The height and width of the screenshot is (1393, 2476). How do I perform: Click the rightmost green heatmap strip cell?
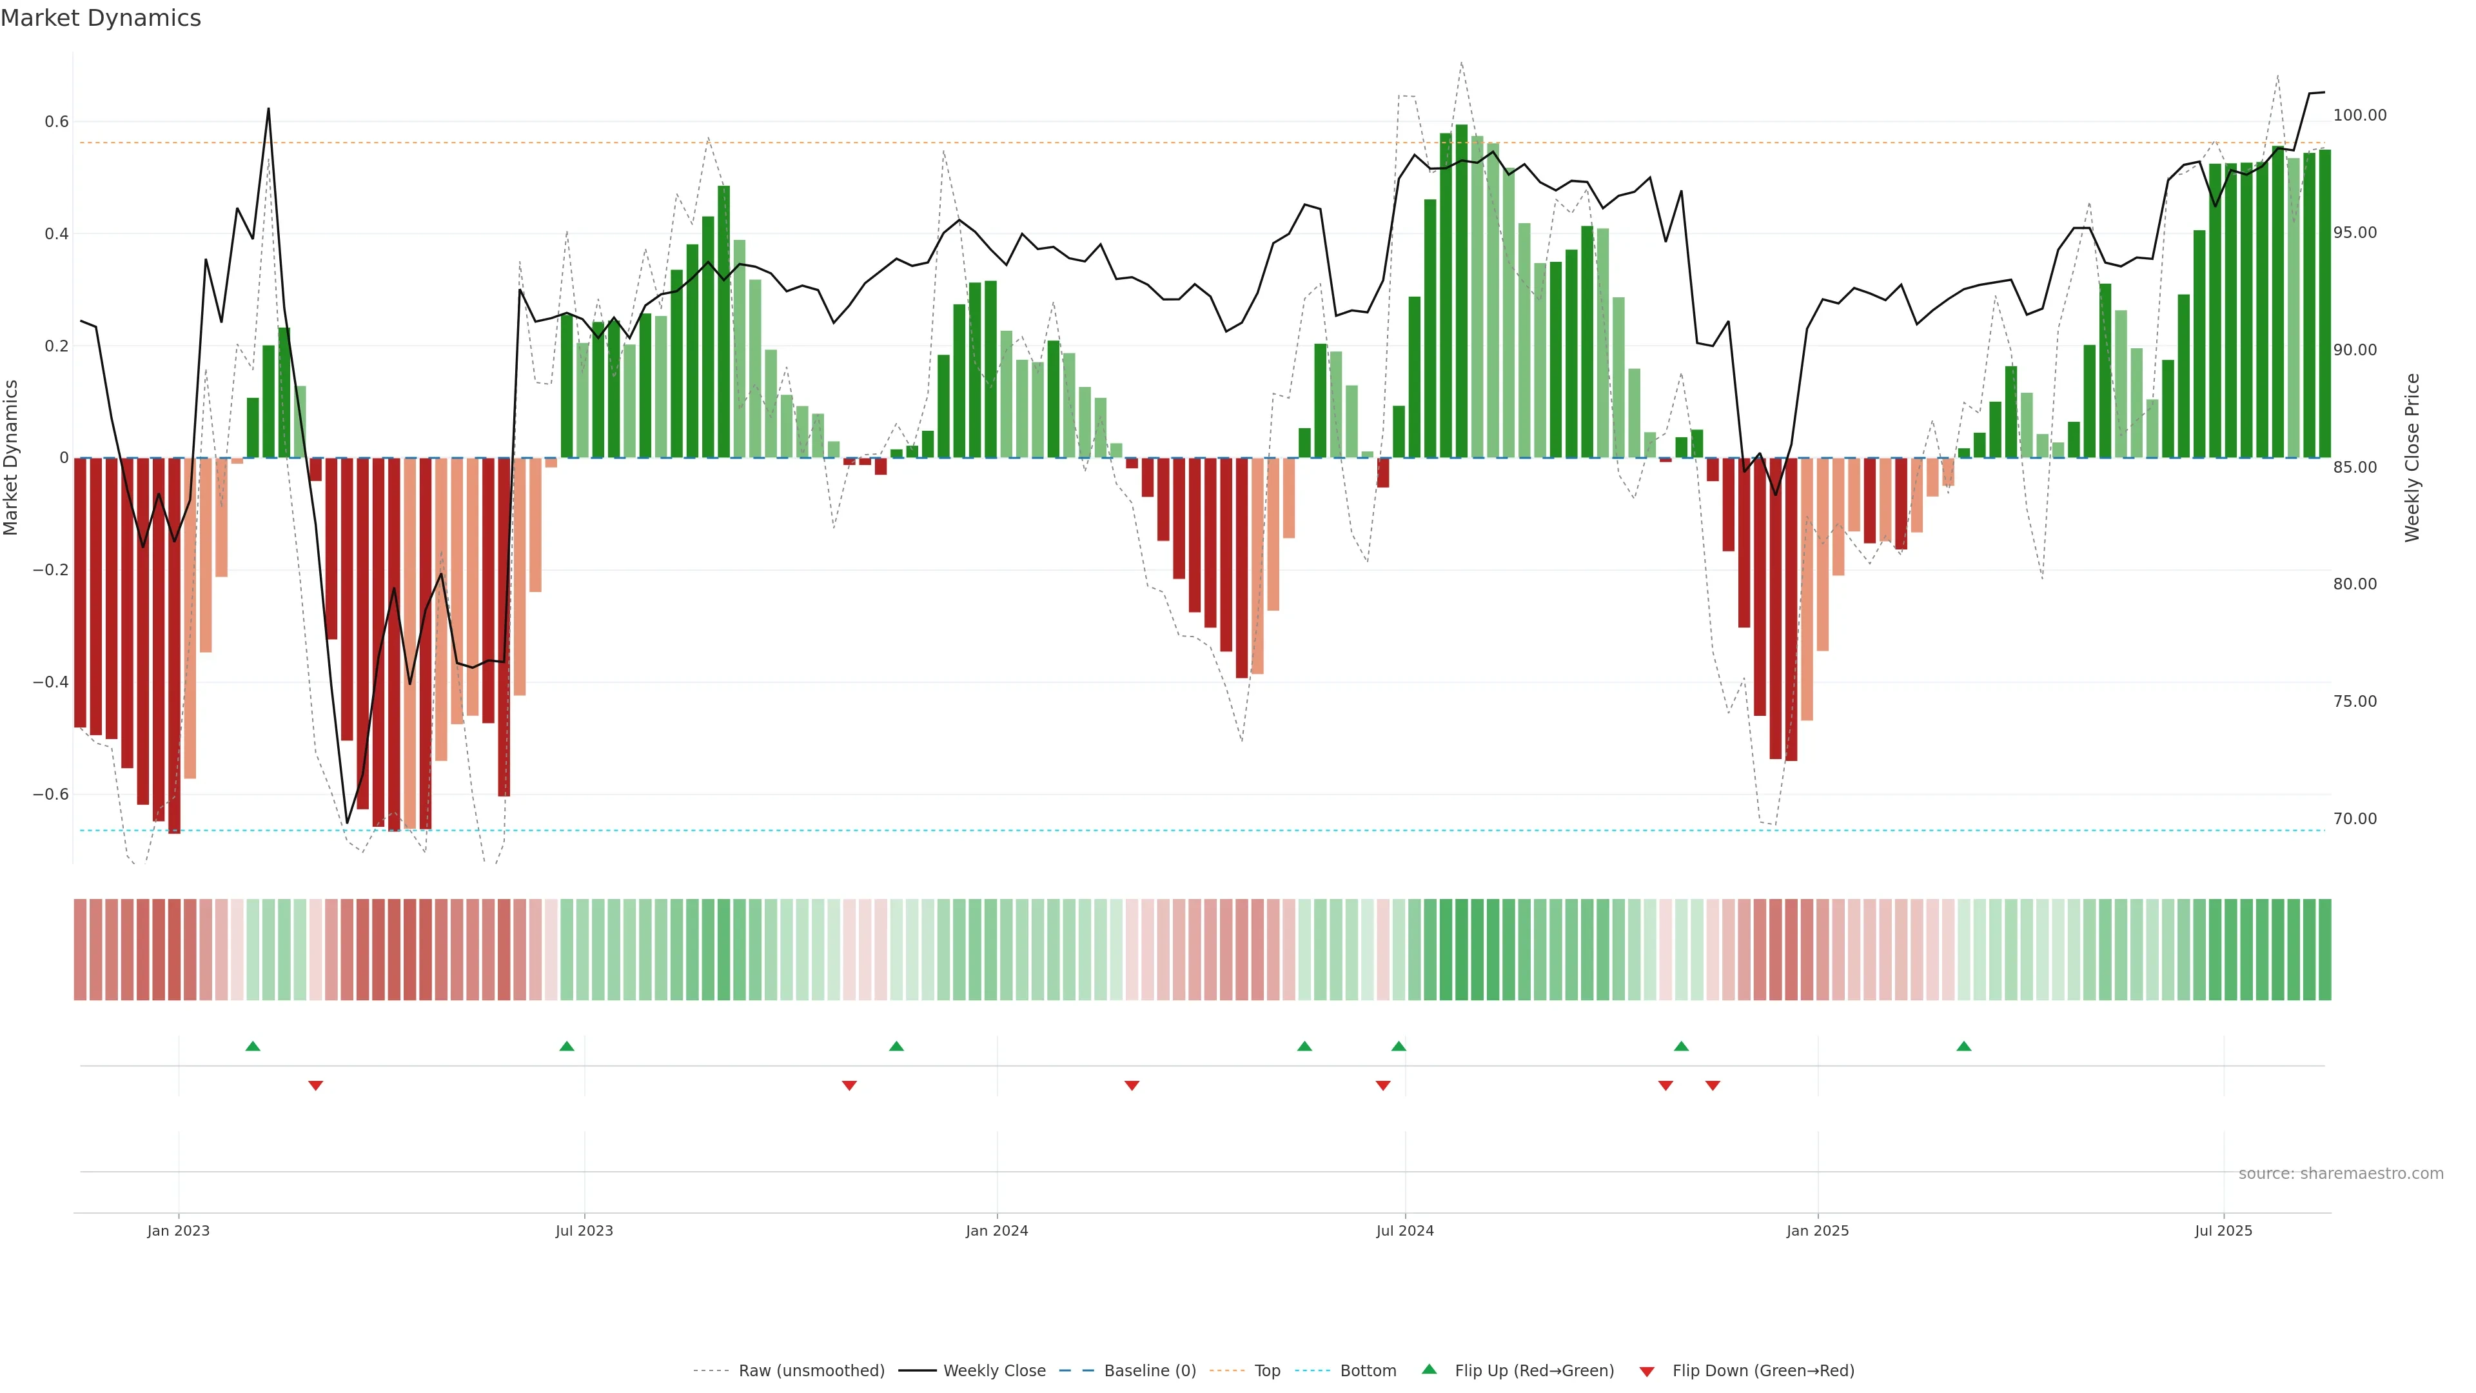coord(2324,950)
